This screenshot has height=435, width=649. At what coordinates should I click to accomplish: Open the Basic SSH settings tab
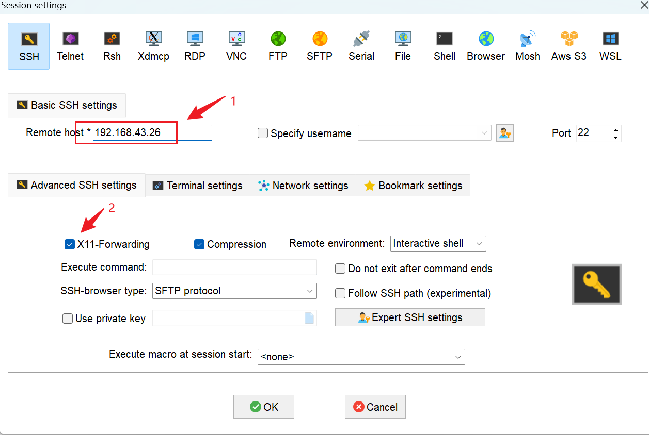67,105
